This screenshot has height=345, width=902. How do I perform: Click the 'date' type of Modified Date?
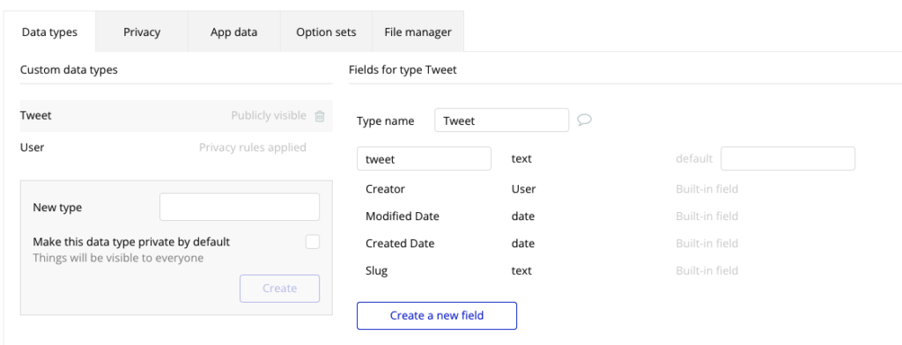coord(523,217)
